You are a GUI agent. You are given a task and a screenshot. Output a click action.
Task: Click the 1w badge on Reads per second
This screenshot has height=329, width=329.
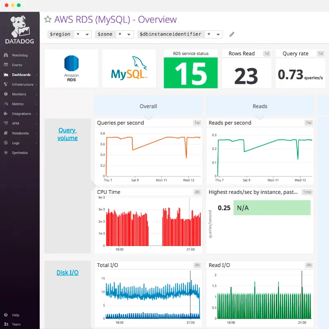click(309, 123)
